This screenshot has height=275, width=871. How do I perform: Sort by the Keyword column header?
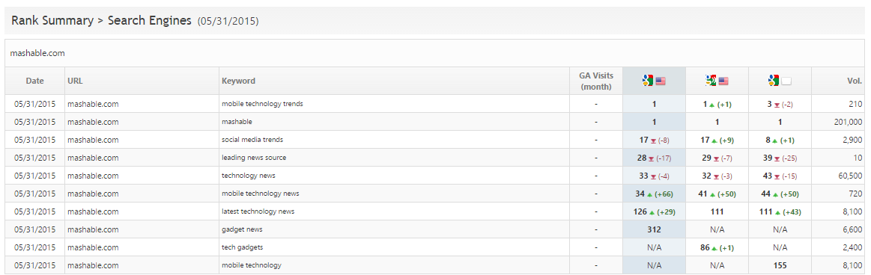(x=238, y=81)
